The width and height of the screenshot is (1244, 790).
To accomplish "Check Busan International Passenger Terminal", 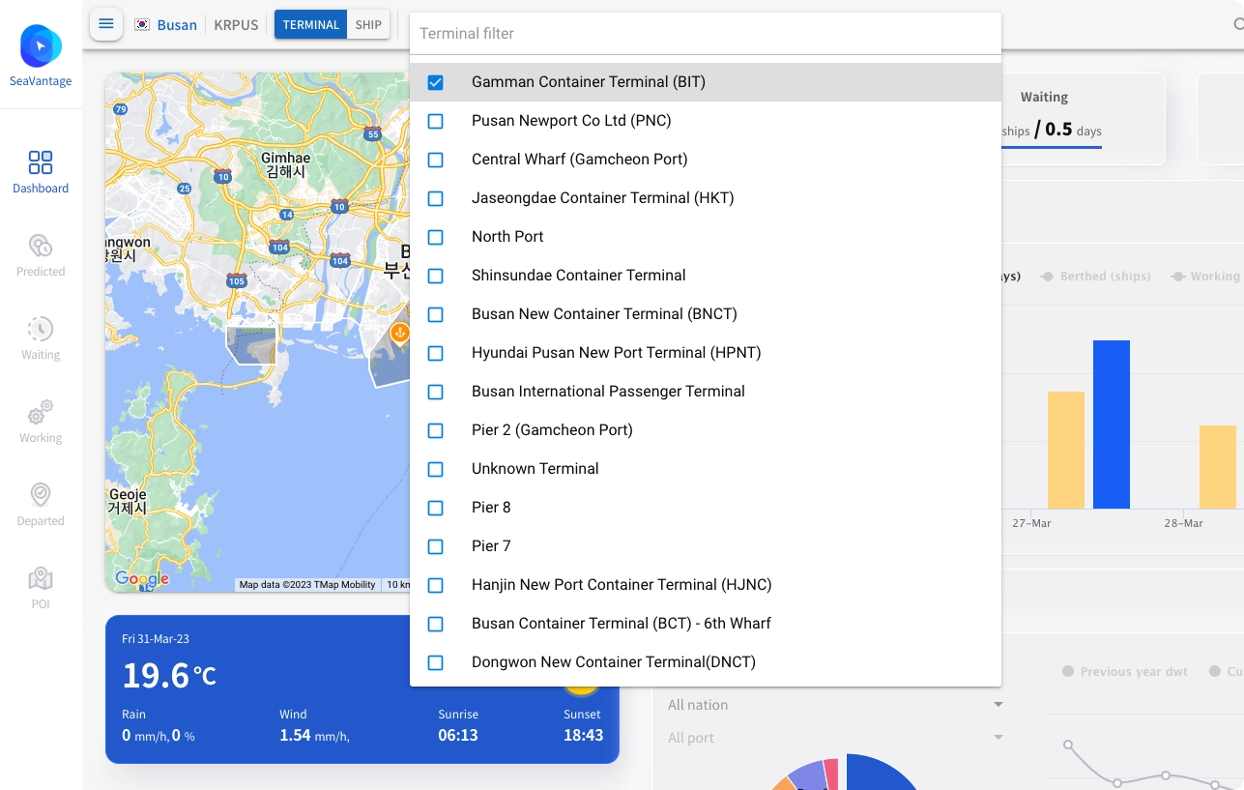I will pos(436,392).
